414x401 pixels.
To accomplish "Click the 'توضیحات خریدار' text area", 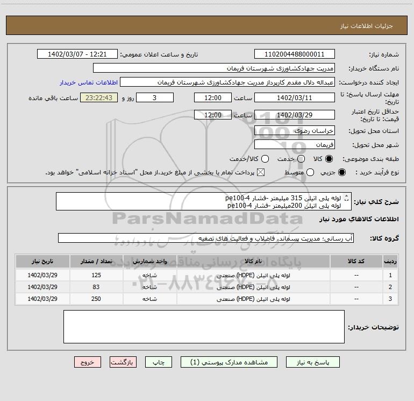I will tap(204, 326).
